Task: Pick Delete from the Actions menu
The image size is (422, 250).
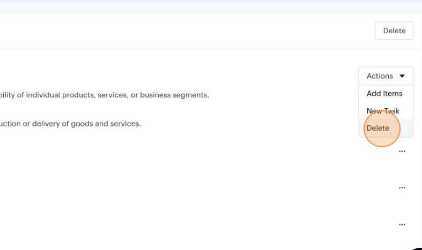Action: pos(378,128)
